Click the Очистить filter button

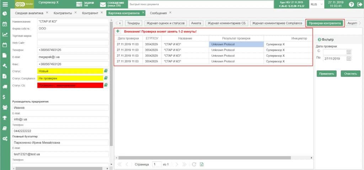click(350, 74)
